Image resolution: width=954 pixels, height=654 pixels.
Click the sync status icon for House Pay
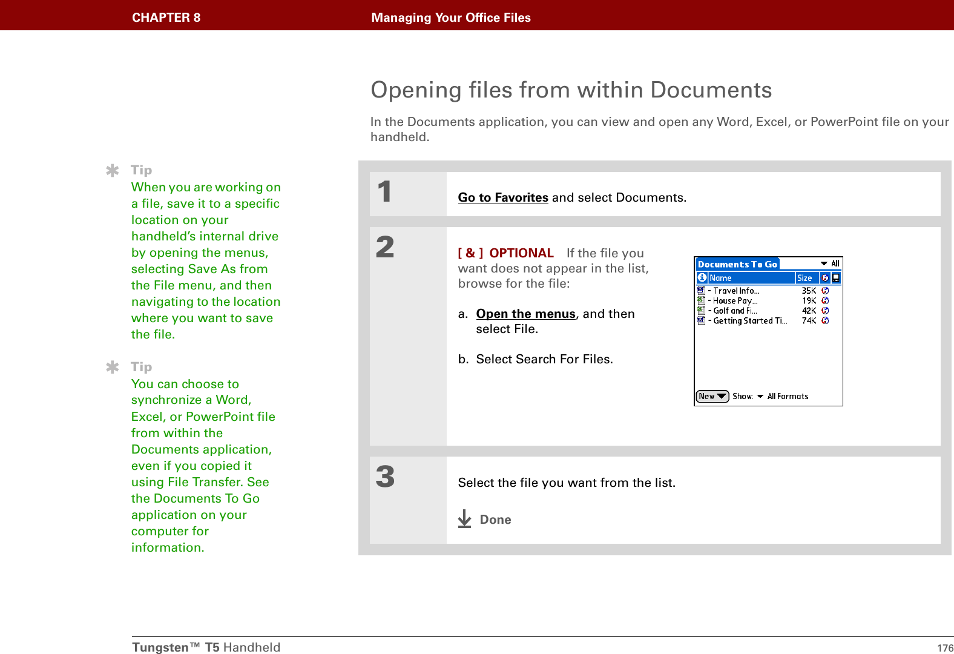click(x=825, y=300)
